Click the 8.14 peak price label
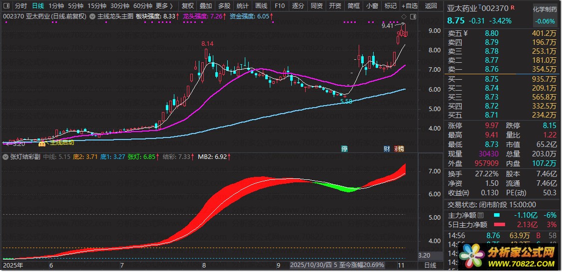563x272 pixels. point(207,44)
